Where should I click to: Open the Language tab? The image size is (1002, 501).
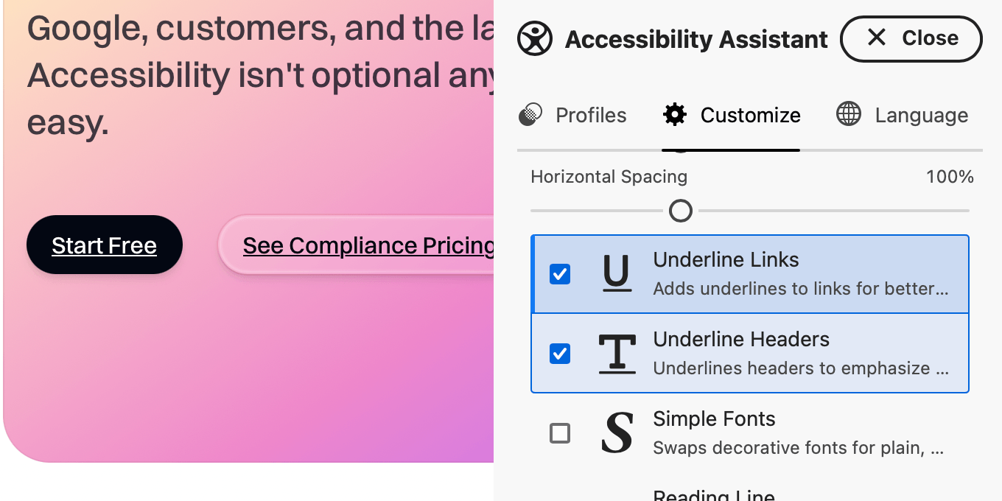(921, 116)
